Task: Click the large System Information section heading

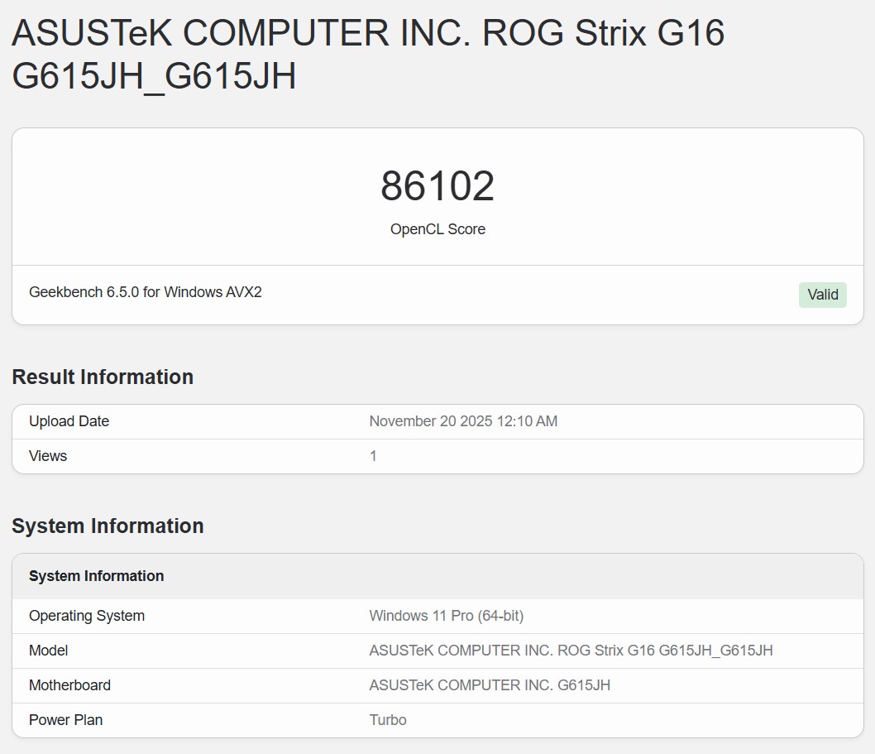Action: (108, 526)
